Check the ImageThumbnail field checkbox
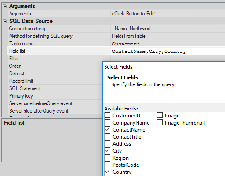The width and height of the screenshot is (225, 176). [x=160, y=122]
